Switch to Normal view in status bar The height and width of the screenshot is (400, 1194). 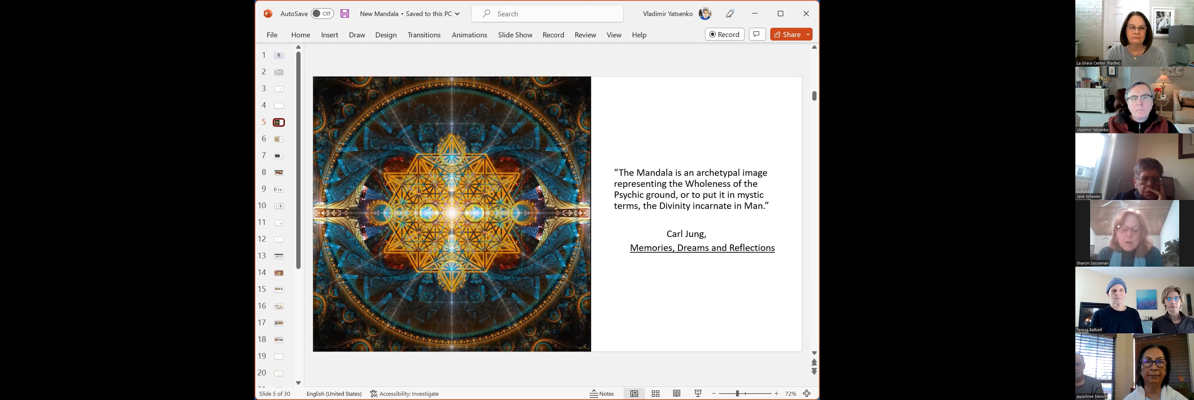tap(634, 393)
